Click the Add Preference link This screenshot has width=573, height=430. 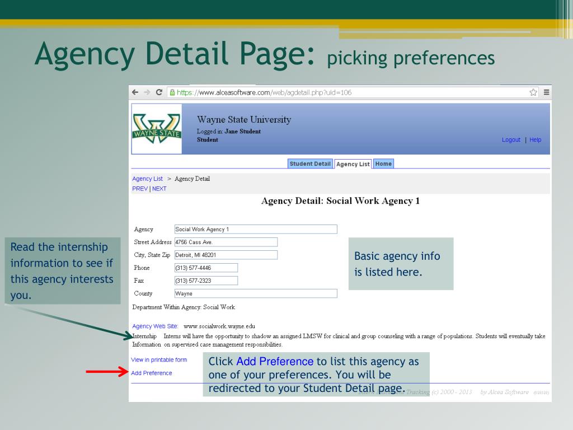(x=152, y=373)
